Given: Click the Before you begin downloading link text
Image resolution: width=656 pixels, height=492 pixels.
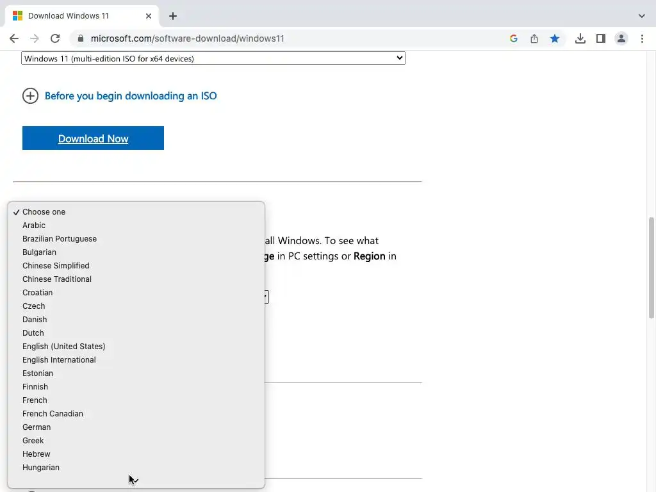Looking at the screenshot, I should tap(131, 96).
